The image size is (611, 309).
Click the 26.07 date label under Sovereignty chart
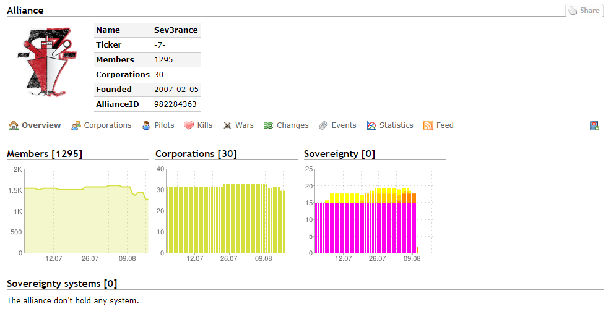coord(377,258)
